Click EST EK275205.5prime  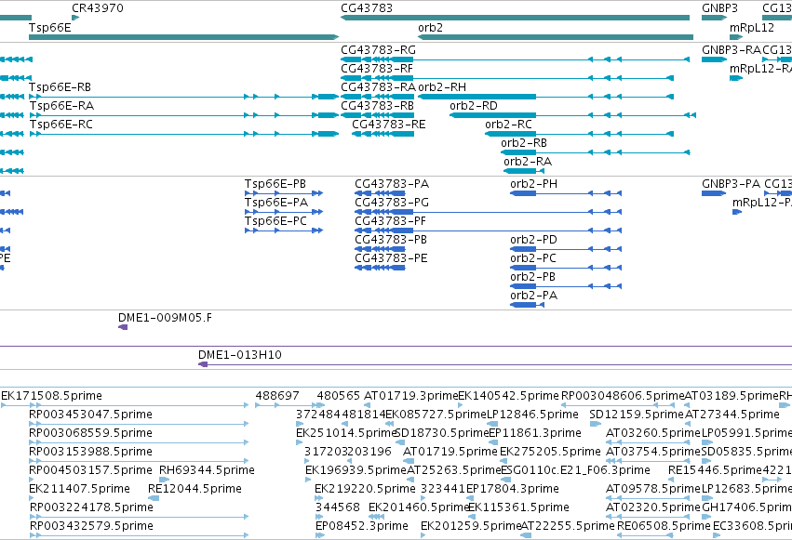coord(503,461)
